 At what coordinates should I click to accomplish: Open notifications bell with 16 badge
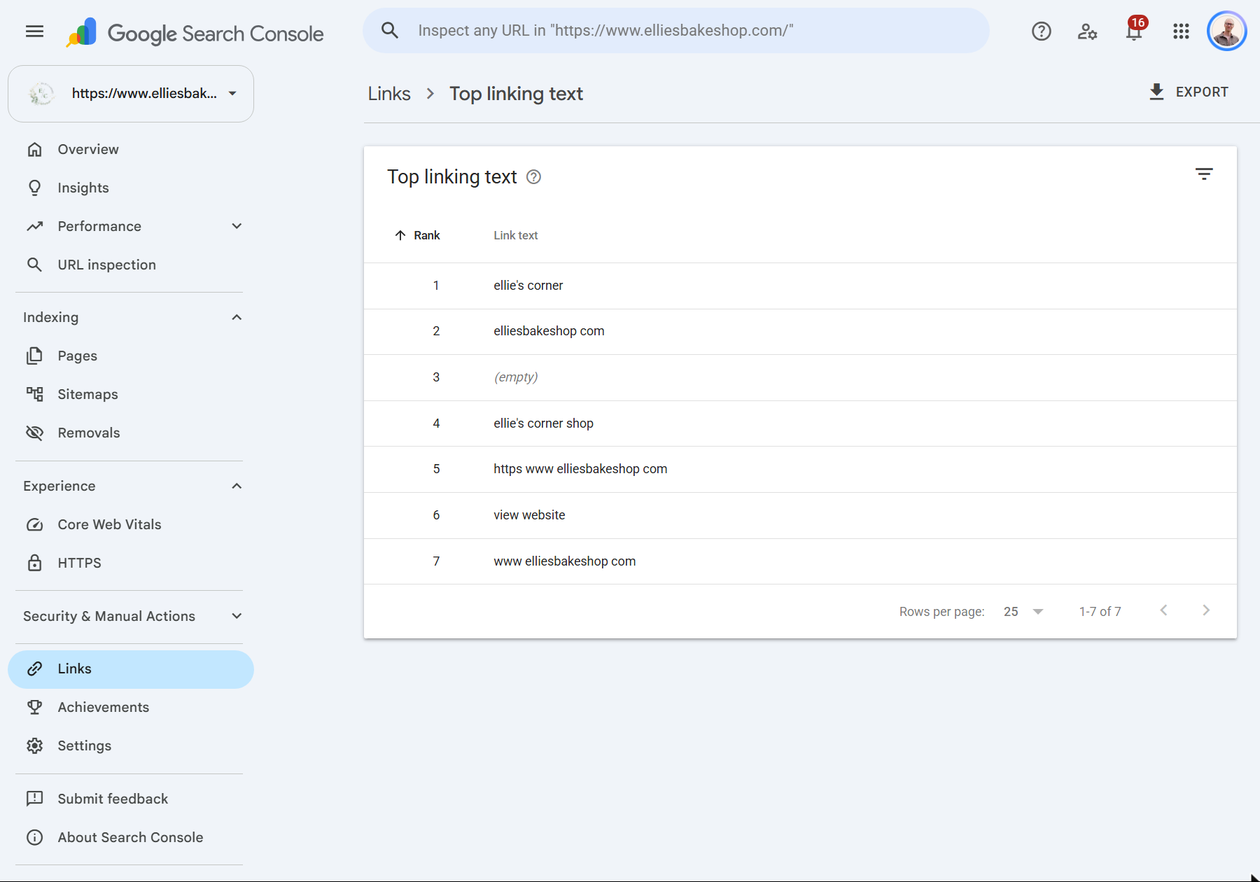(x=1135, y=31)
